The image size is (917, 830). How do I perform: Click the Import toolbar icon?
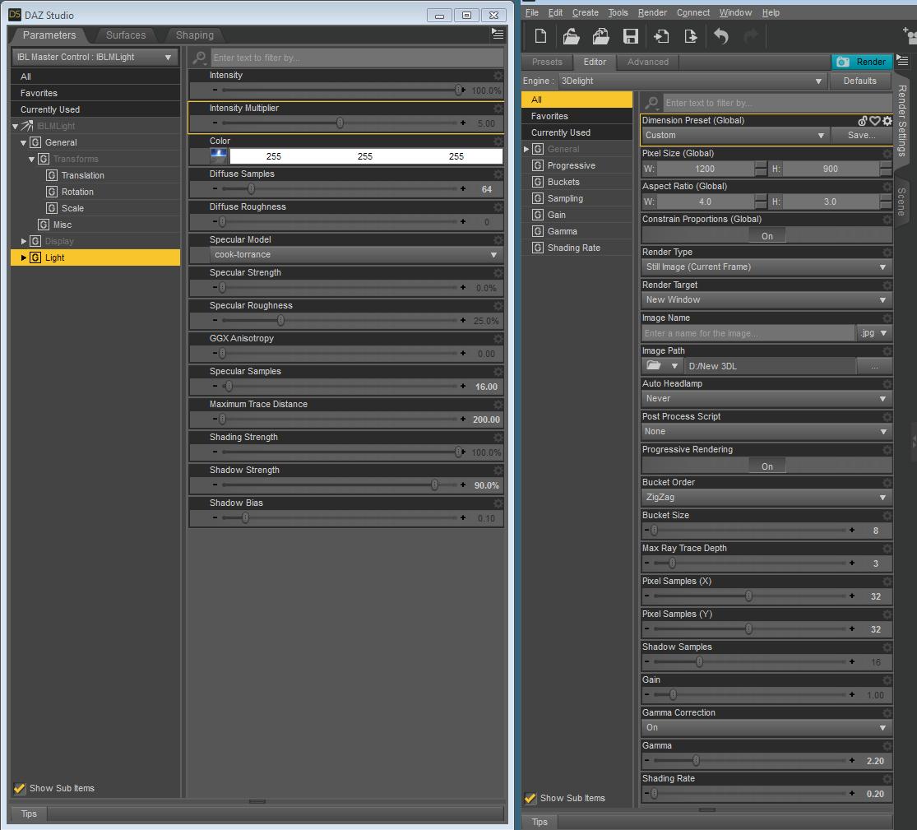[x=661, y=36]
